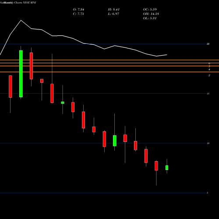The width and height of the screenshot is (219, 219).
Task: Click the 'O: 7.34' open value
Action: coord(78,10)
